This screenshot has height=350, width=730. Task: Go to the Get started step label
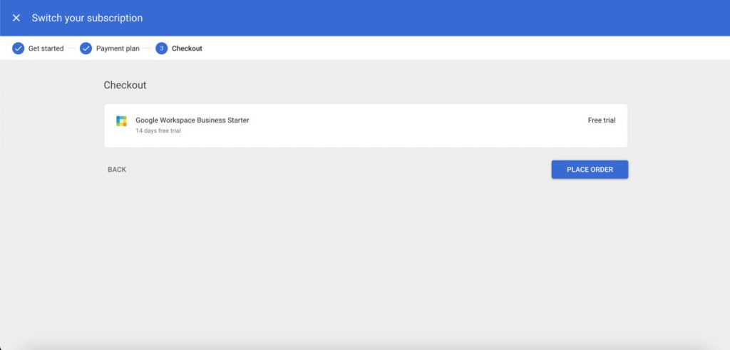tap(46, 48)
